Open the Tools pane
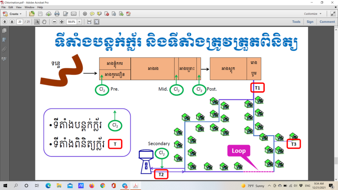338x190 pixels. click(296, 22)
